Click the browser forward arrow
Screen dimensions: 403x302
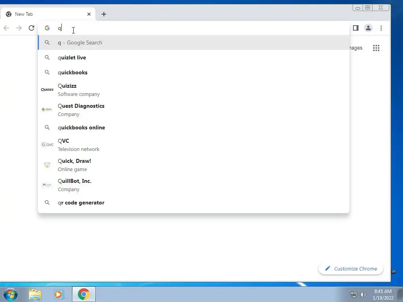pos(19,28)
